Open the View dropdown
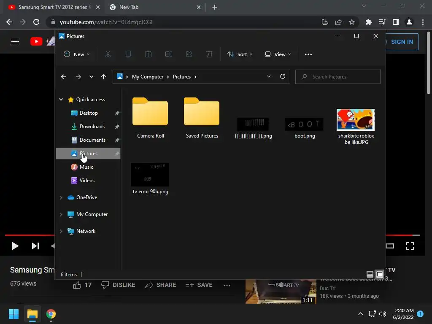 click(x=278, y=54)
